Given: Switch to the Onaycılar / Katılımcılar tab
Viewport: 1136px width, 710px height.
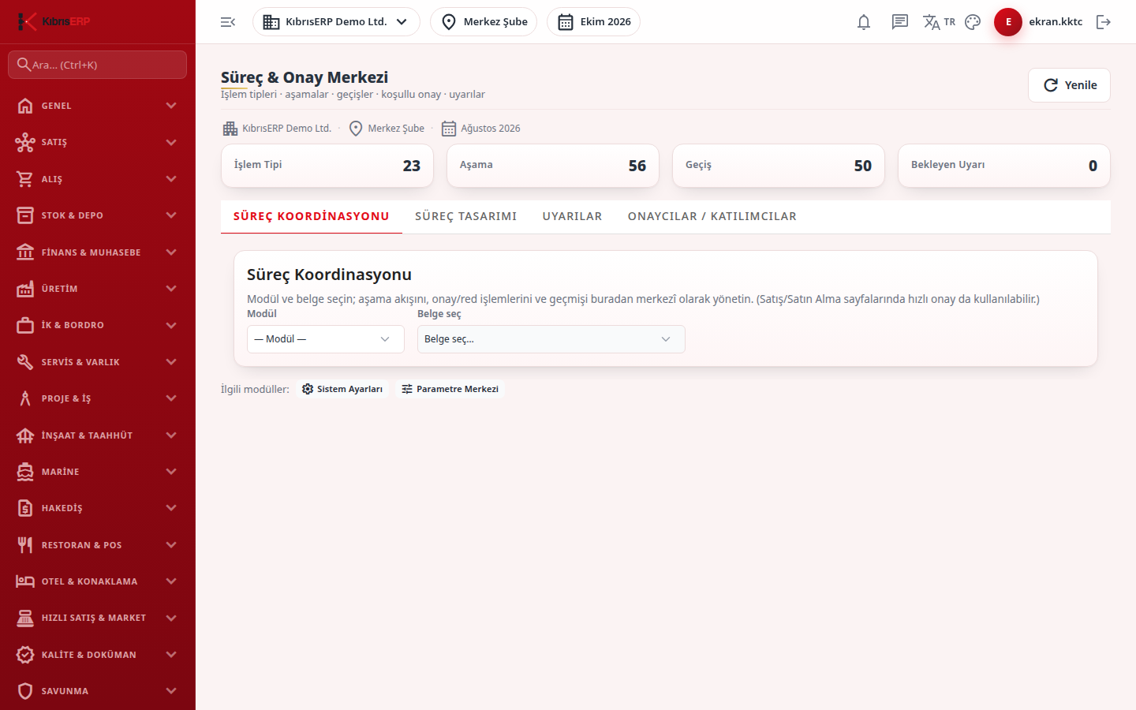Looking at the screenshot, I should pyautogui.click(x=712, y=216).
